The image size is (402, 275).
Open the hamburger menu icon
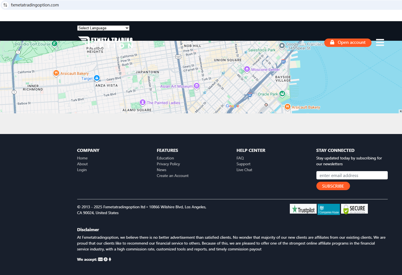[380, 42]
